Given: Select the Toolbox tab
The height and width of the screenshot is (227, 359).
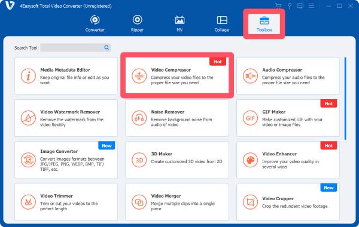Looking at the screenshot, I should tap(264, 24).
